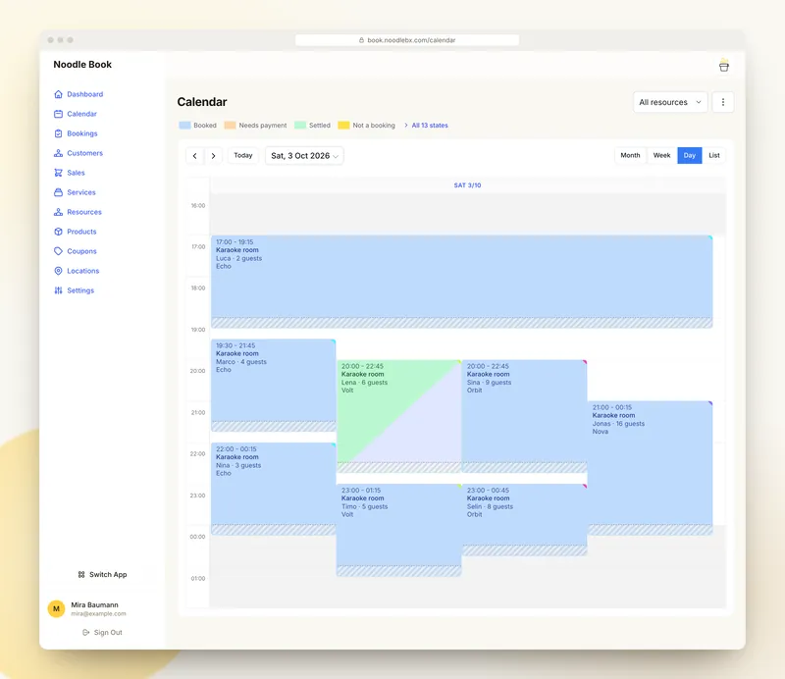Image resolution: width=785 pixels, height=679 pixels.
Task: Switch to List view
Action: [714, 155]
